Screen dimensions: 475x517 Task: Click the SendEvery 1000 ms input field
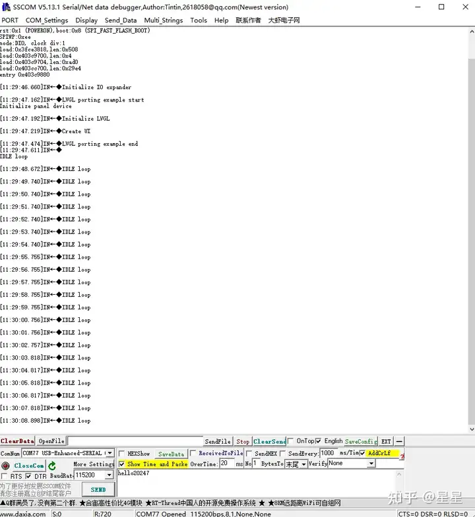329,453
